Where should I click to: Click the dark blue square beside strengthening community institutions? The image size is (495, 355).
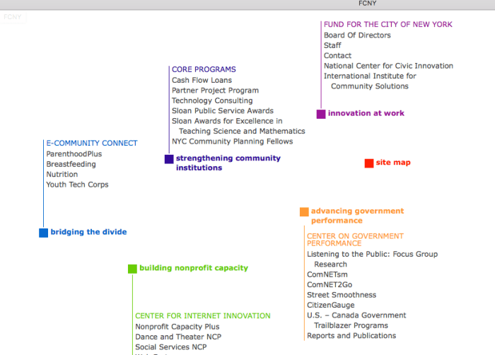pyautogui.click(x=169, y=159)
